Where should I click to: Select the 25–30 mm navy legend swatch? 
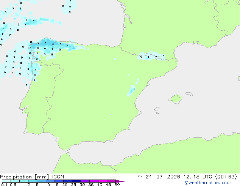click(76, 181)
